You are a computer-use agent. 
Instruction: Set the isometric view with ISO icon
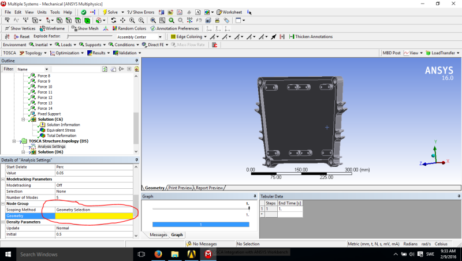click(x=190, y=20)
